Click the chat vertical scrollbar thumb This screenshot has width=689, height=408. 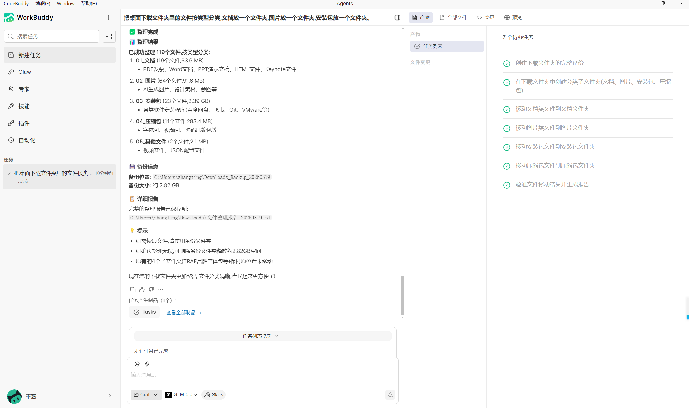(403, 296)
